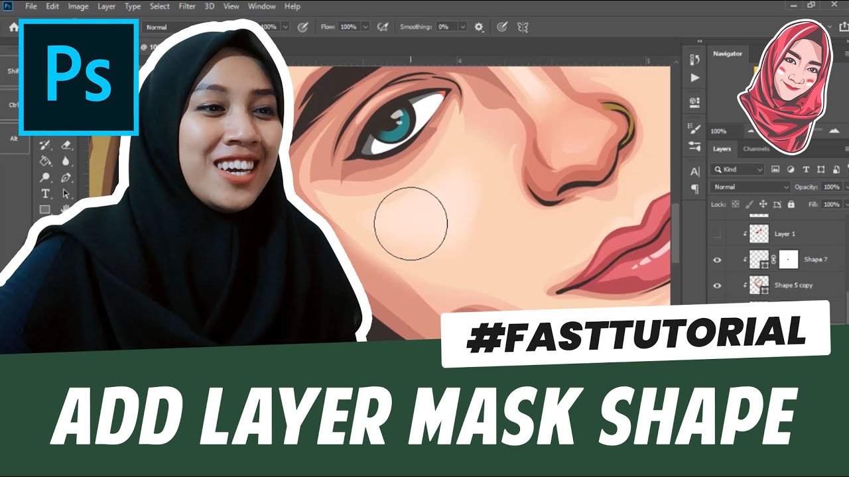Open the Brush Settings panel icon
The height and width of the screenshot is (477, 849).
(694, 129)
